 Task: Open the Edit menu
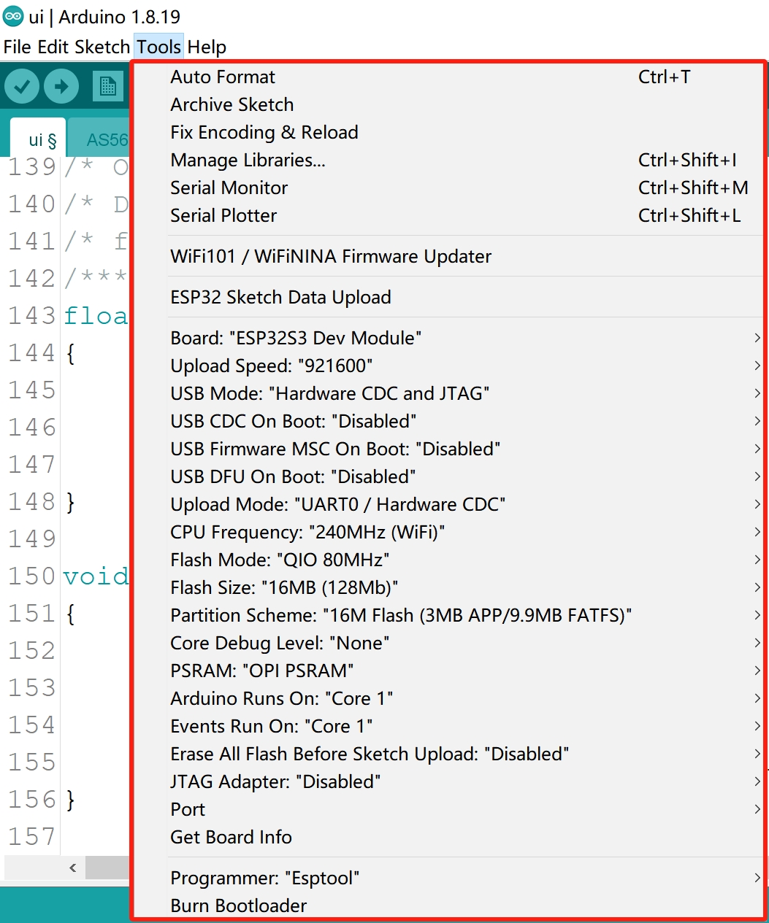[53, 47]
